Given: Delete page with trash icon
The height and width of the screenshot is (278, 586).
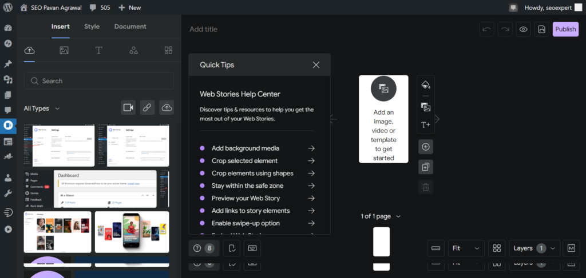Looking at the screenshot, I should pyautogui.click(x=426, y=187).
